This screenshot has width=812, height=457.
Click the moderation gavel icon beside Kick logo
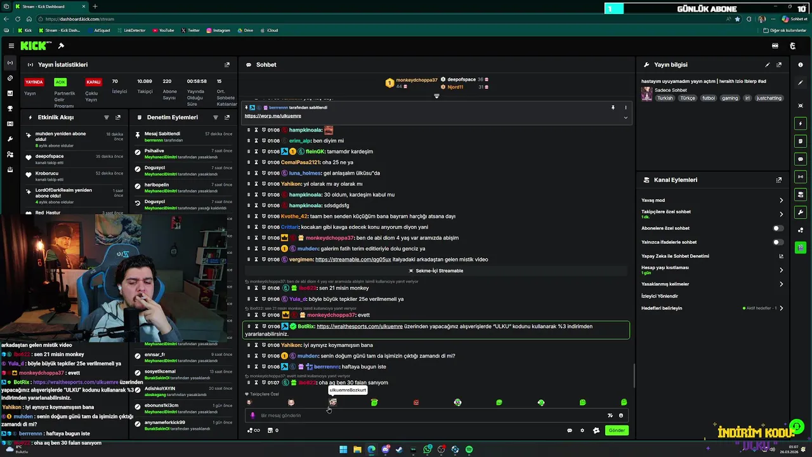coord(61,46)
